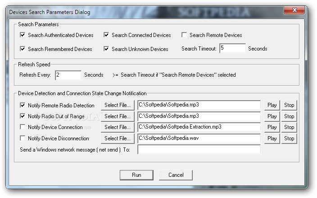Click Radio Out of Range file path field
Screen dimensions: 317x198
tap(199, 116)
